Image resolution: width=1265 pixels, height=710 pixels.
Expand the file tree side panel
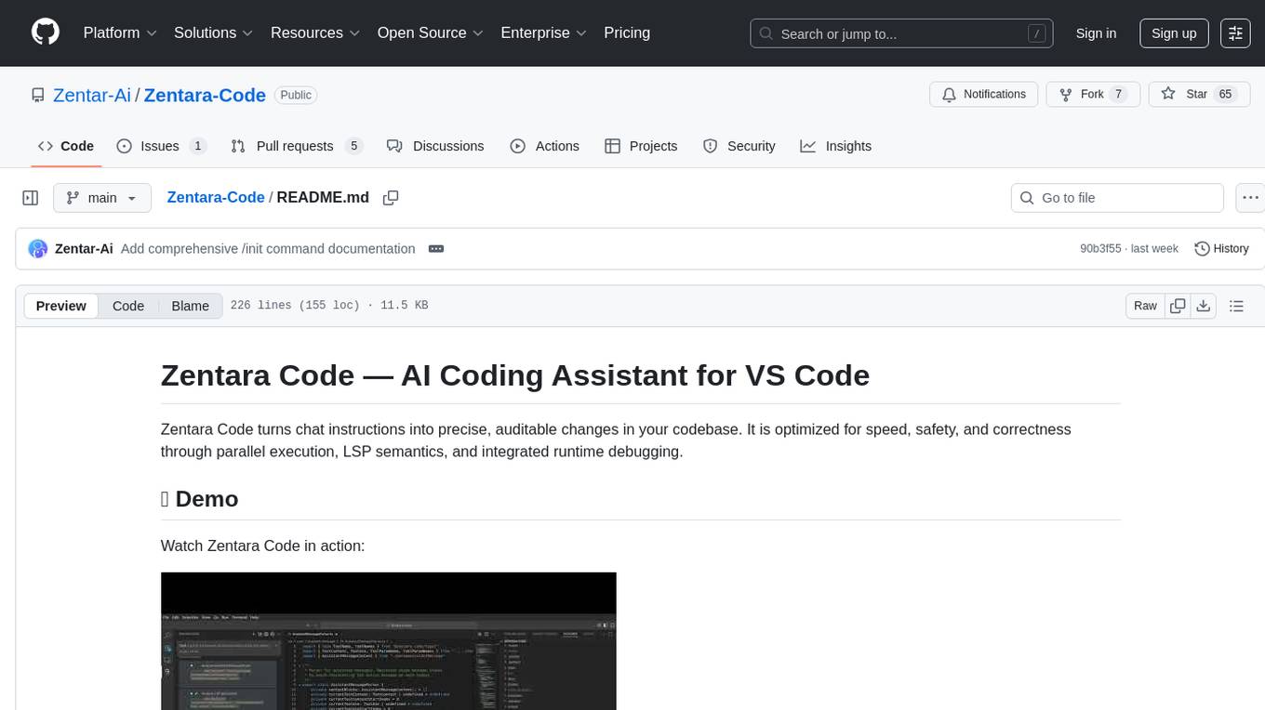click(31, 198)
